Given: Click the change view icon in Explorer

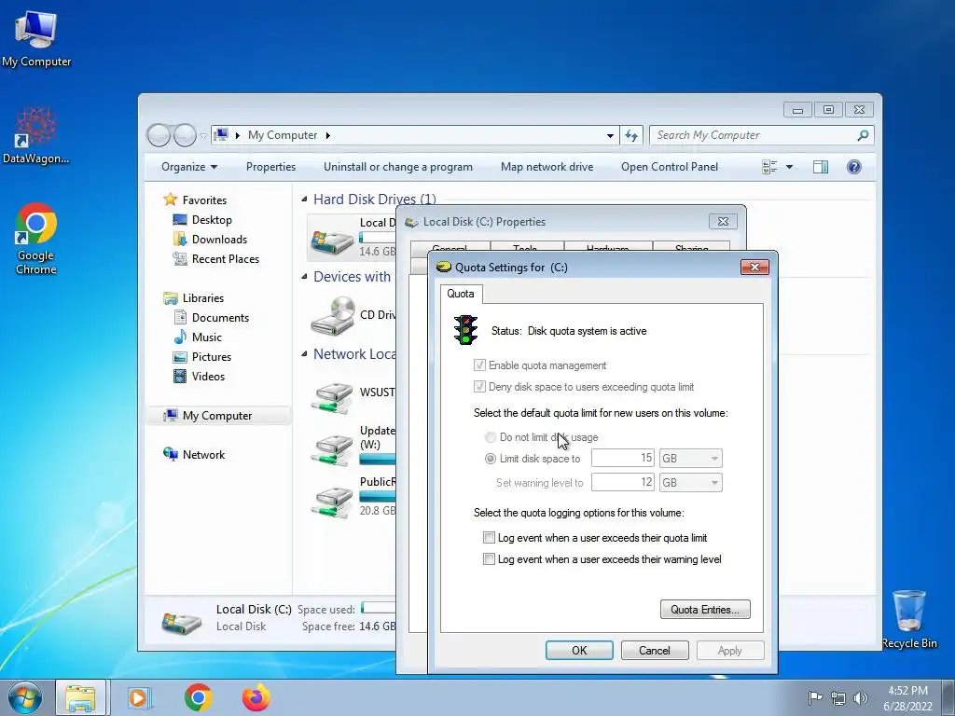Looking at the screenshot, I should [x=769, y=167].
